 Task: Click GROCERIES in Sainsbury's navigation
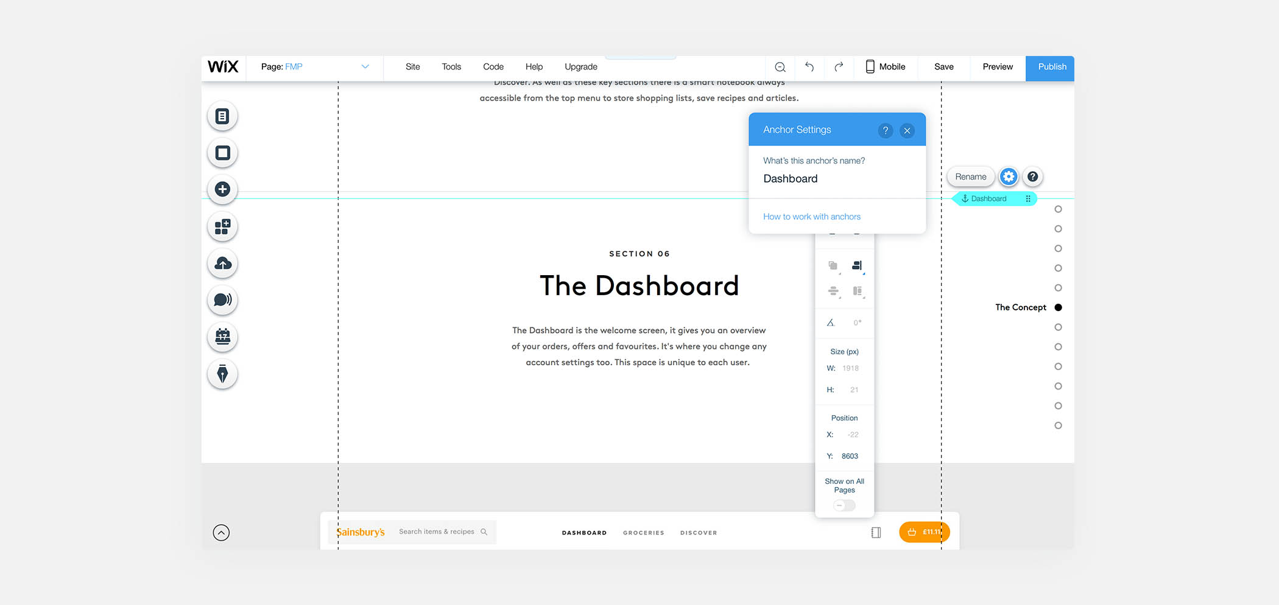[x=643, y=533]
